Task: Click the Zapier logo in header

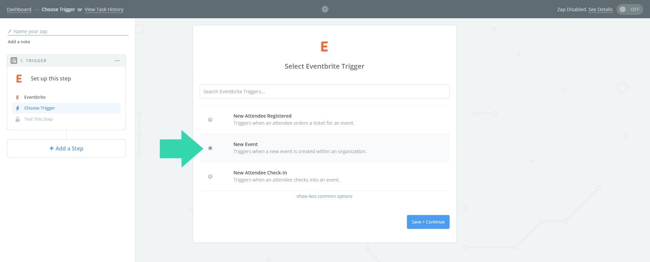Action: 325,9
